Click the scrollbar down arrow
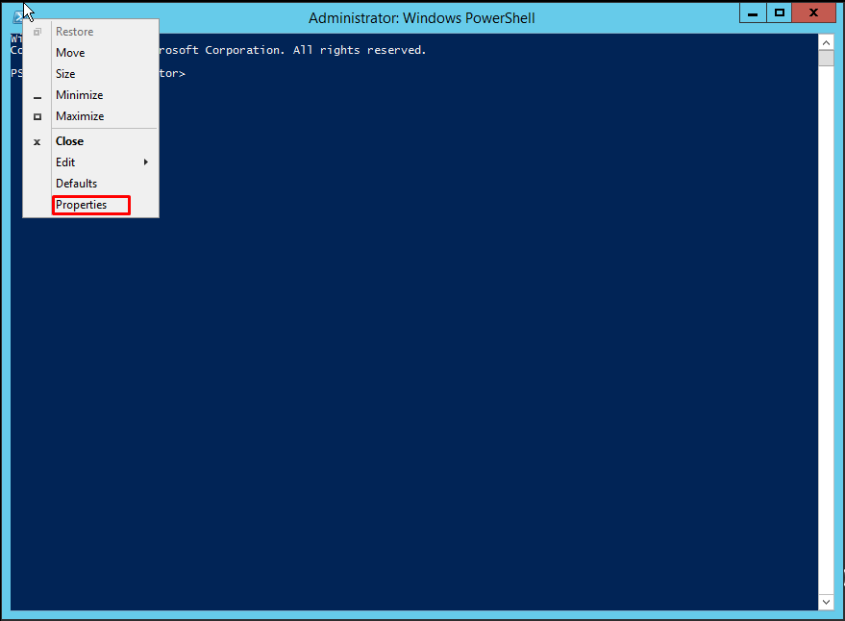Screen dimensions: 845x621 click(x=826, y=602)
